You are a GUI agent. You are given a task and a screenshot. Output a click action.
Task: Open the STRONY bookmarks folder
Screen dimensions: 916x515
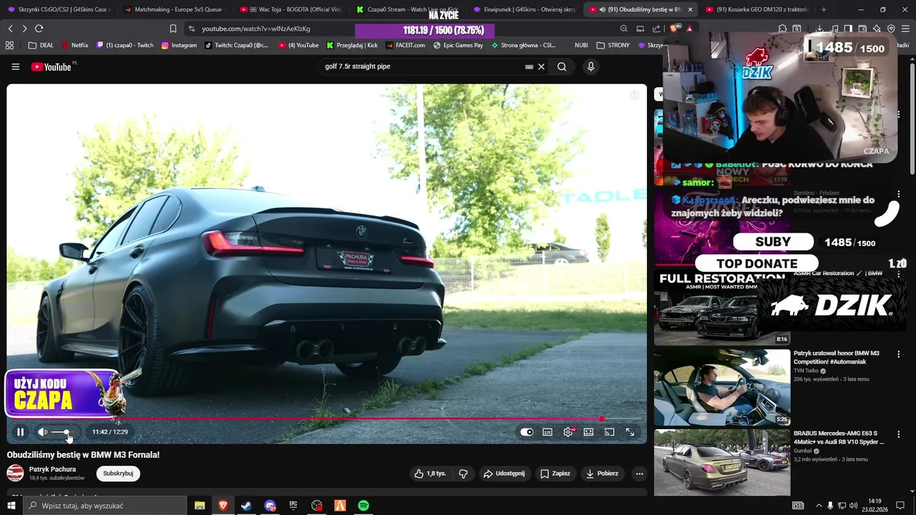pos(613,45)
